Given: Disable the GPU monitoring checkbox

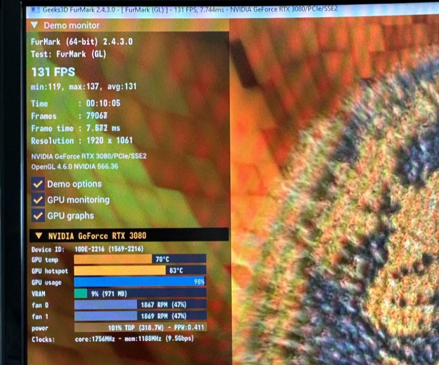Looking at the screenshot, I should (x=38, y=200).
